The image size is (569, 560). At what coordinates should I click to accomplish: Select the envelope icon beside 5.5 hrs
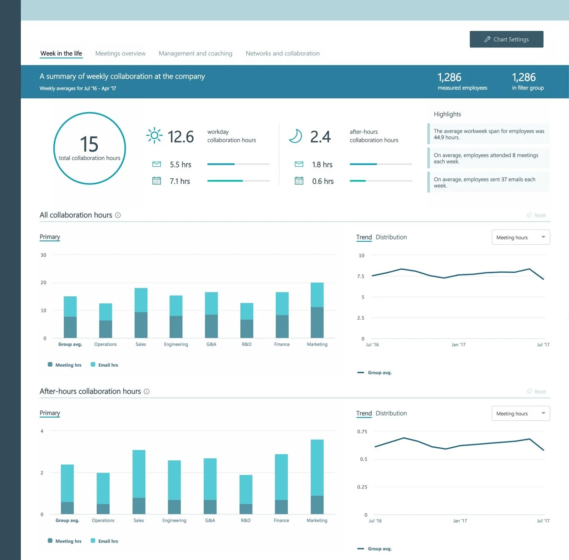click(157, 164)
